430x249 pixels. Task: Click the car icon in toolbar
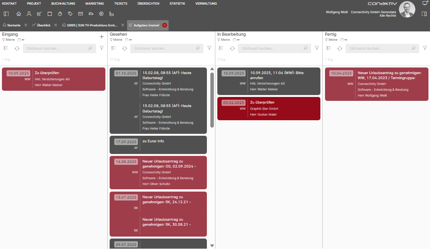[91, 14]
